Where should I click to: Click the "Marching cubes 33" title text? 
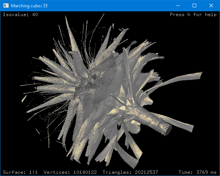(x=29, y=6)
